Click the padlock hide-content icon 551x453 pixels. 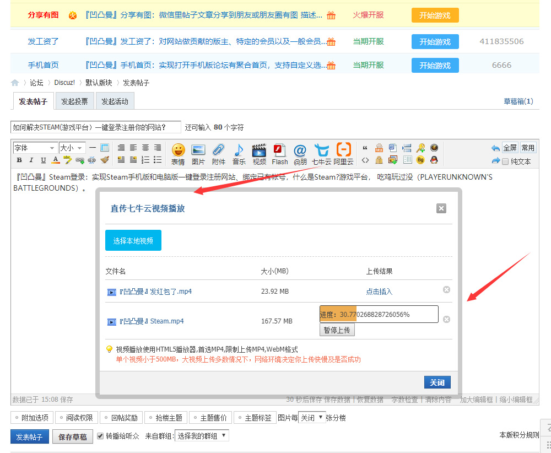click(x=379, y=160)
